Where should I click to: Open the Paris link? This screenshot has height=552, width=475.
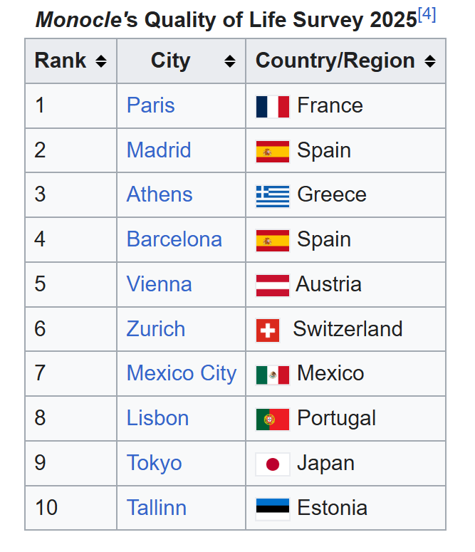[x=150, y=105]
